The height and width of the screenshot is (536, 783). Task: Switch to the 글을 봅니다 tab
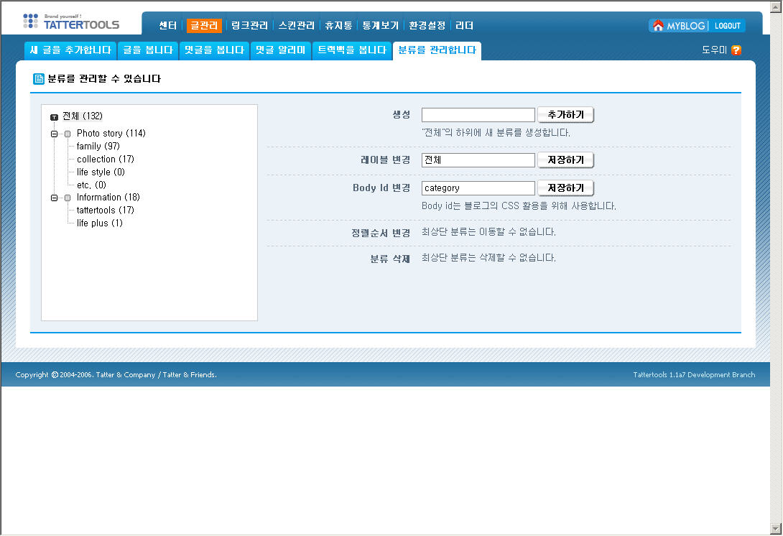147,50
